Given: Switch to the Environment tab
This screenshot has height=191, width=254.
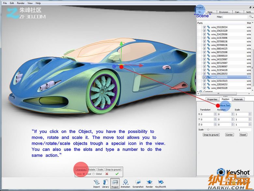Looking at the screenshot, I should pyautogui.click(x=224, y=12).
